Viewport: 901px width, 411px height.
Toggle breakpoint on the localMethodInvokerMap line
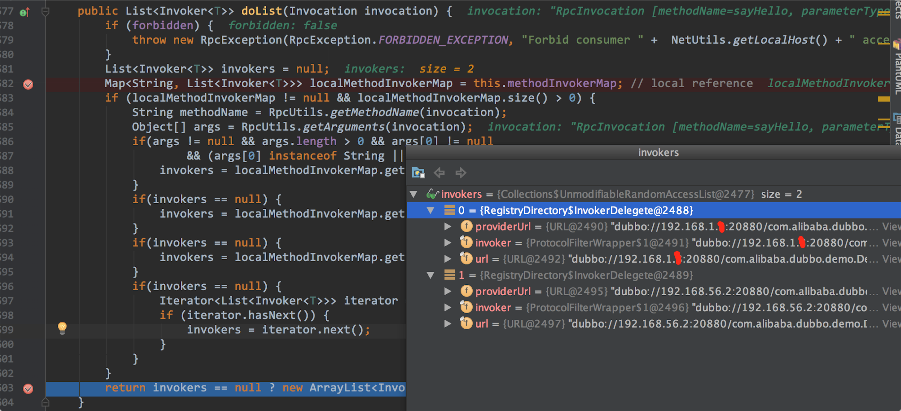coord(28,84)
